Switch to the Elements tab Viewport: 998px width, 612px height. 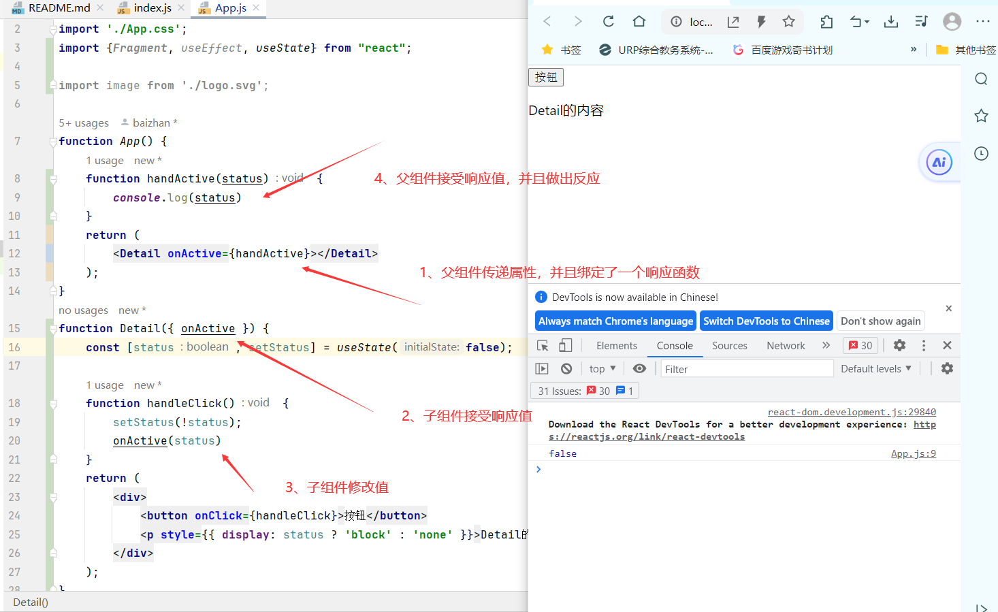[617, 346]
